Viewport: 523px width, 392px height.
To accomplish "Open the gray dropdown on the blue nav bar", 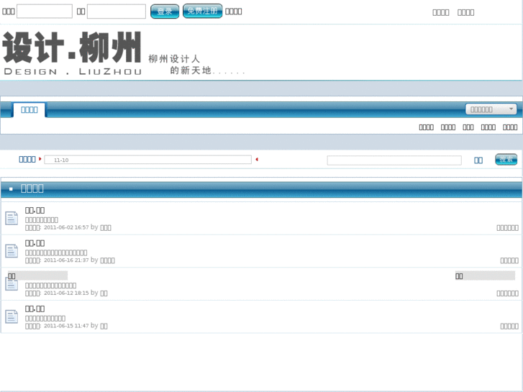I will tap(491, 109).
